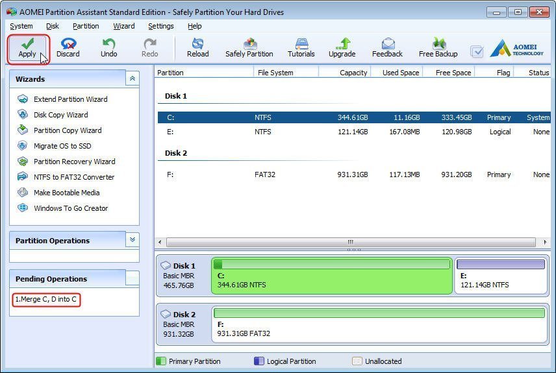
Task: Click the AOMEI Technology logo
Action: click(516, 48)
